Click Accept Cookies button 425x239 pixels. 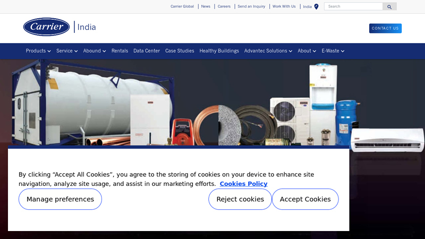(x=305, y=199)
